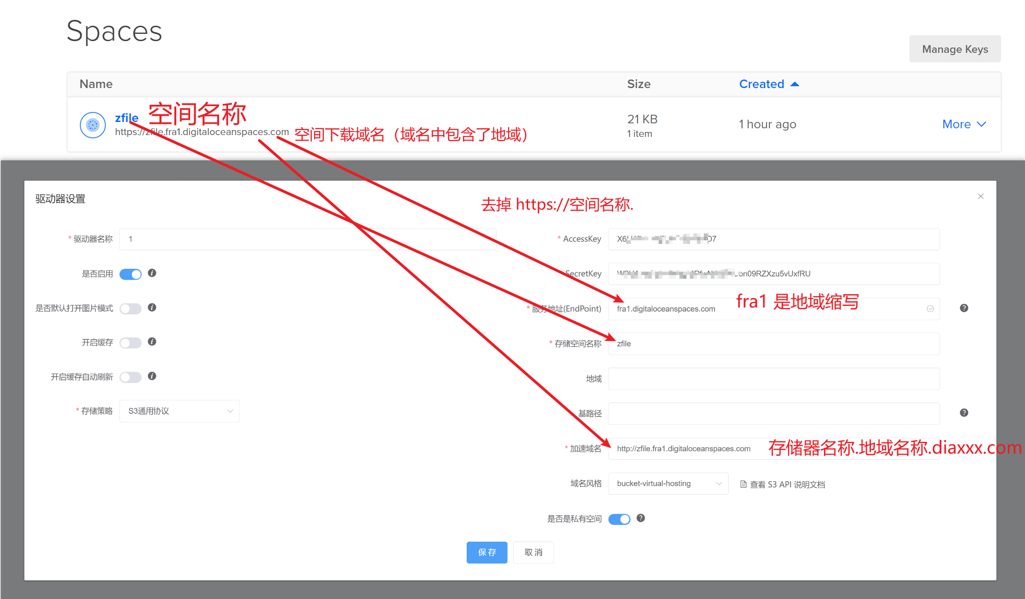Click help icon beside EndPoint field
This screenshot has width=1025, height=599.
964,308
